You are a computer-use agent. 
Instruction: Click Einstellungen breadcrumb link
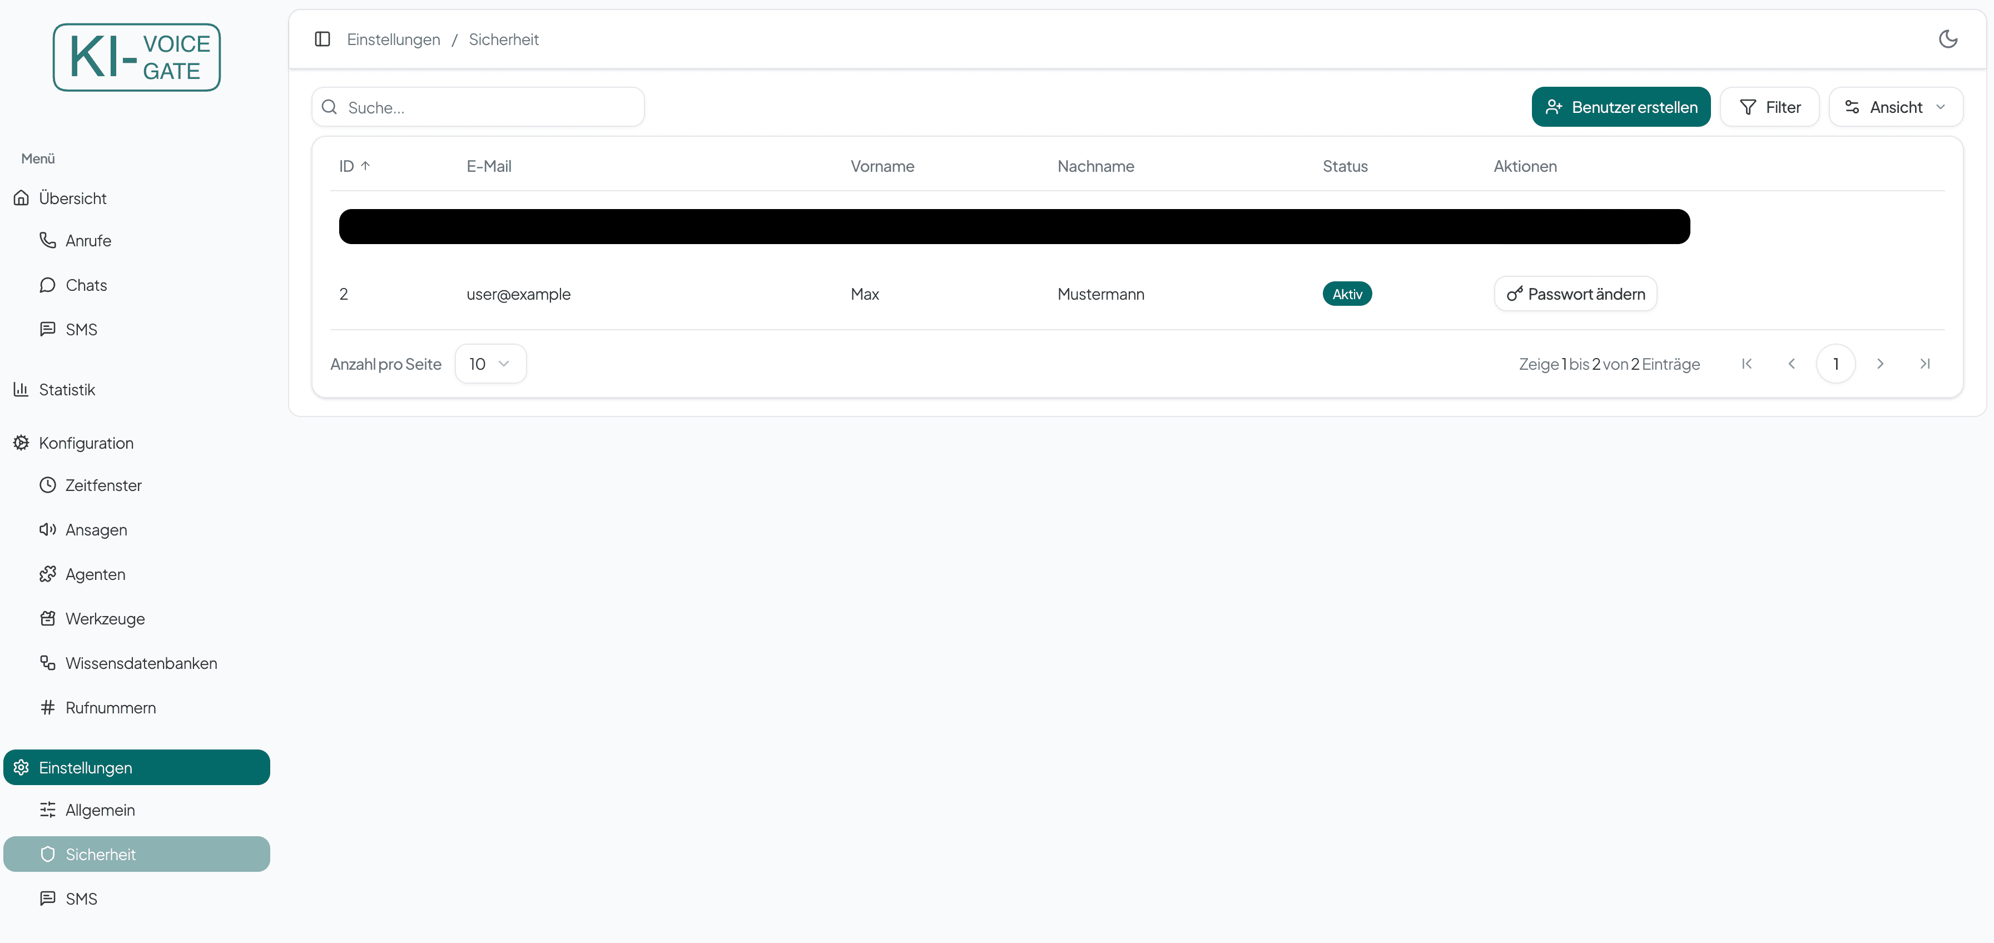[x=393, y=39]
